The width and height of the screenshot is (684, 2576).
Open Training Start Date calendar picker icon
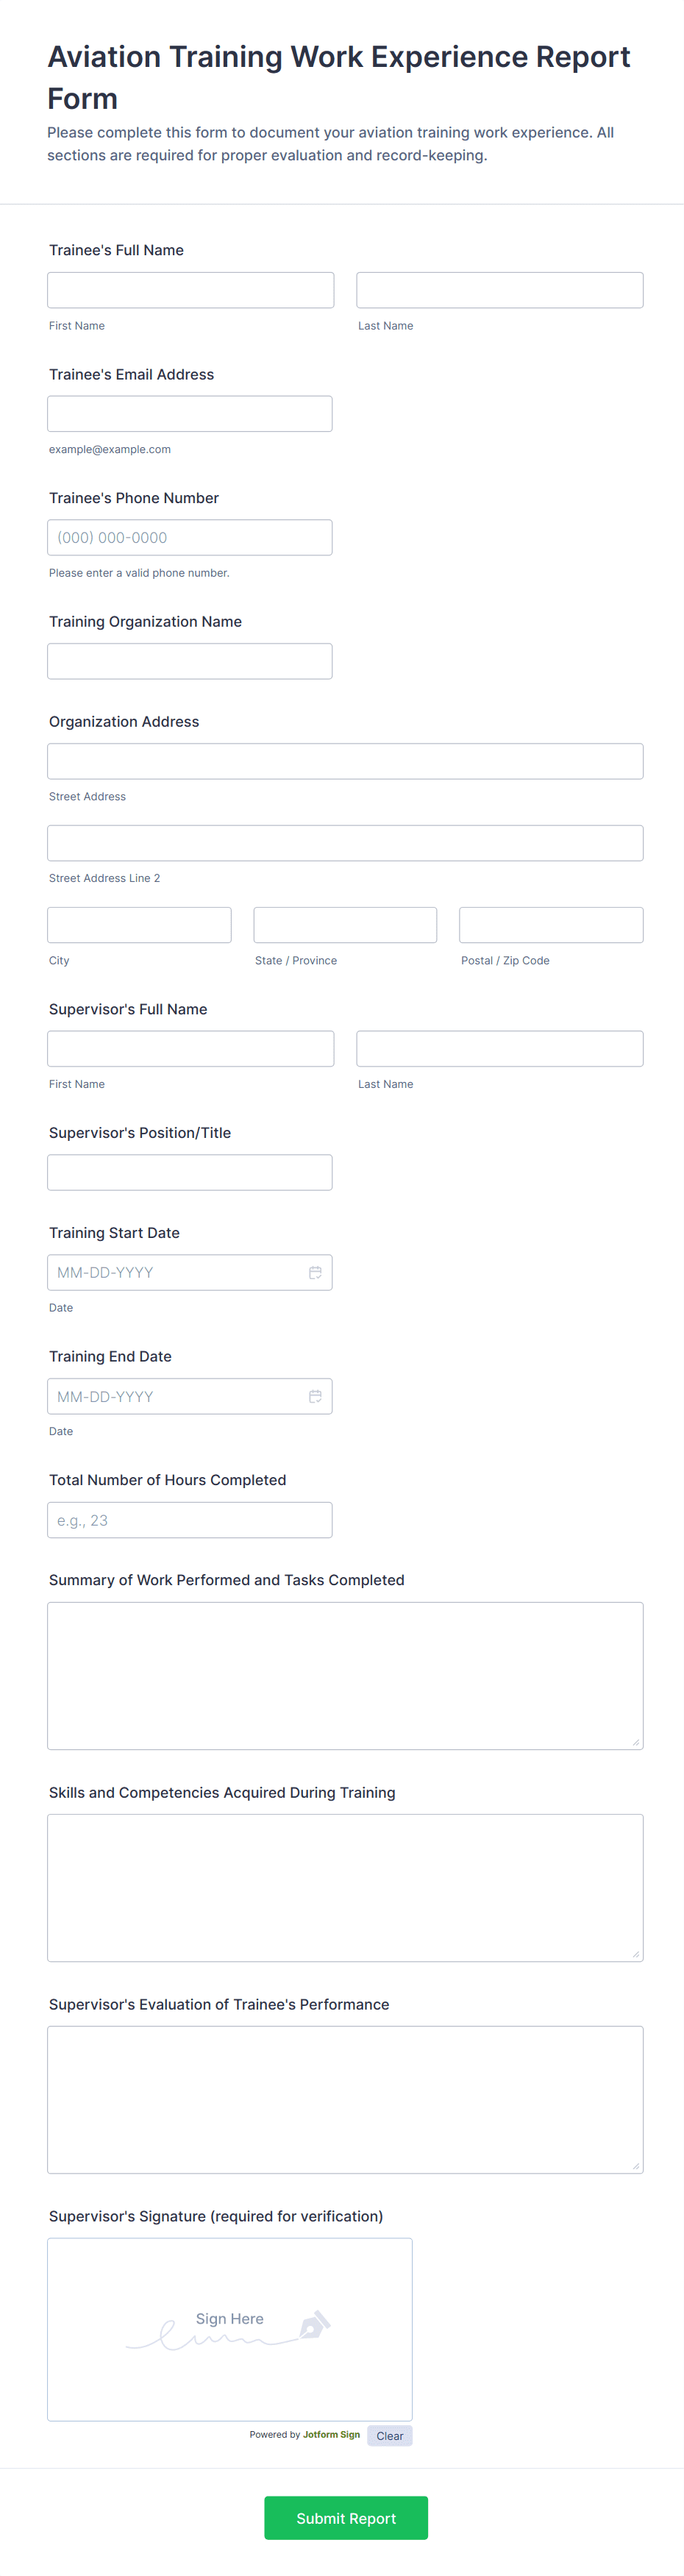click(x=315, y=1272)
